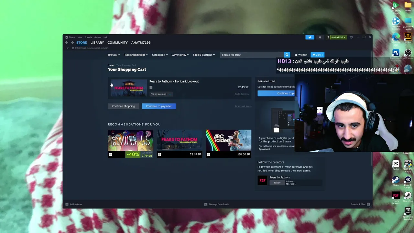Viewport: 414px width, 233px height.
Task: Open the Manage Downloads icon
Action: coord(206,204)
